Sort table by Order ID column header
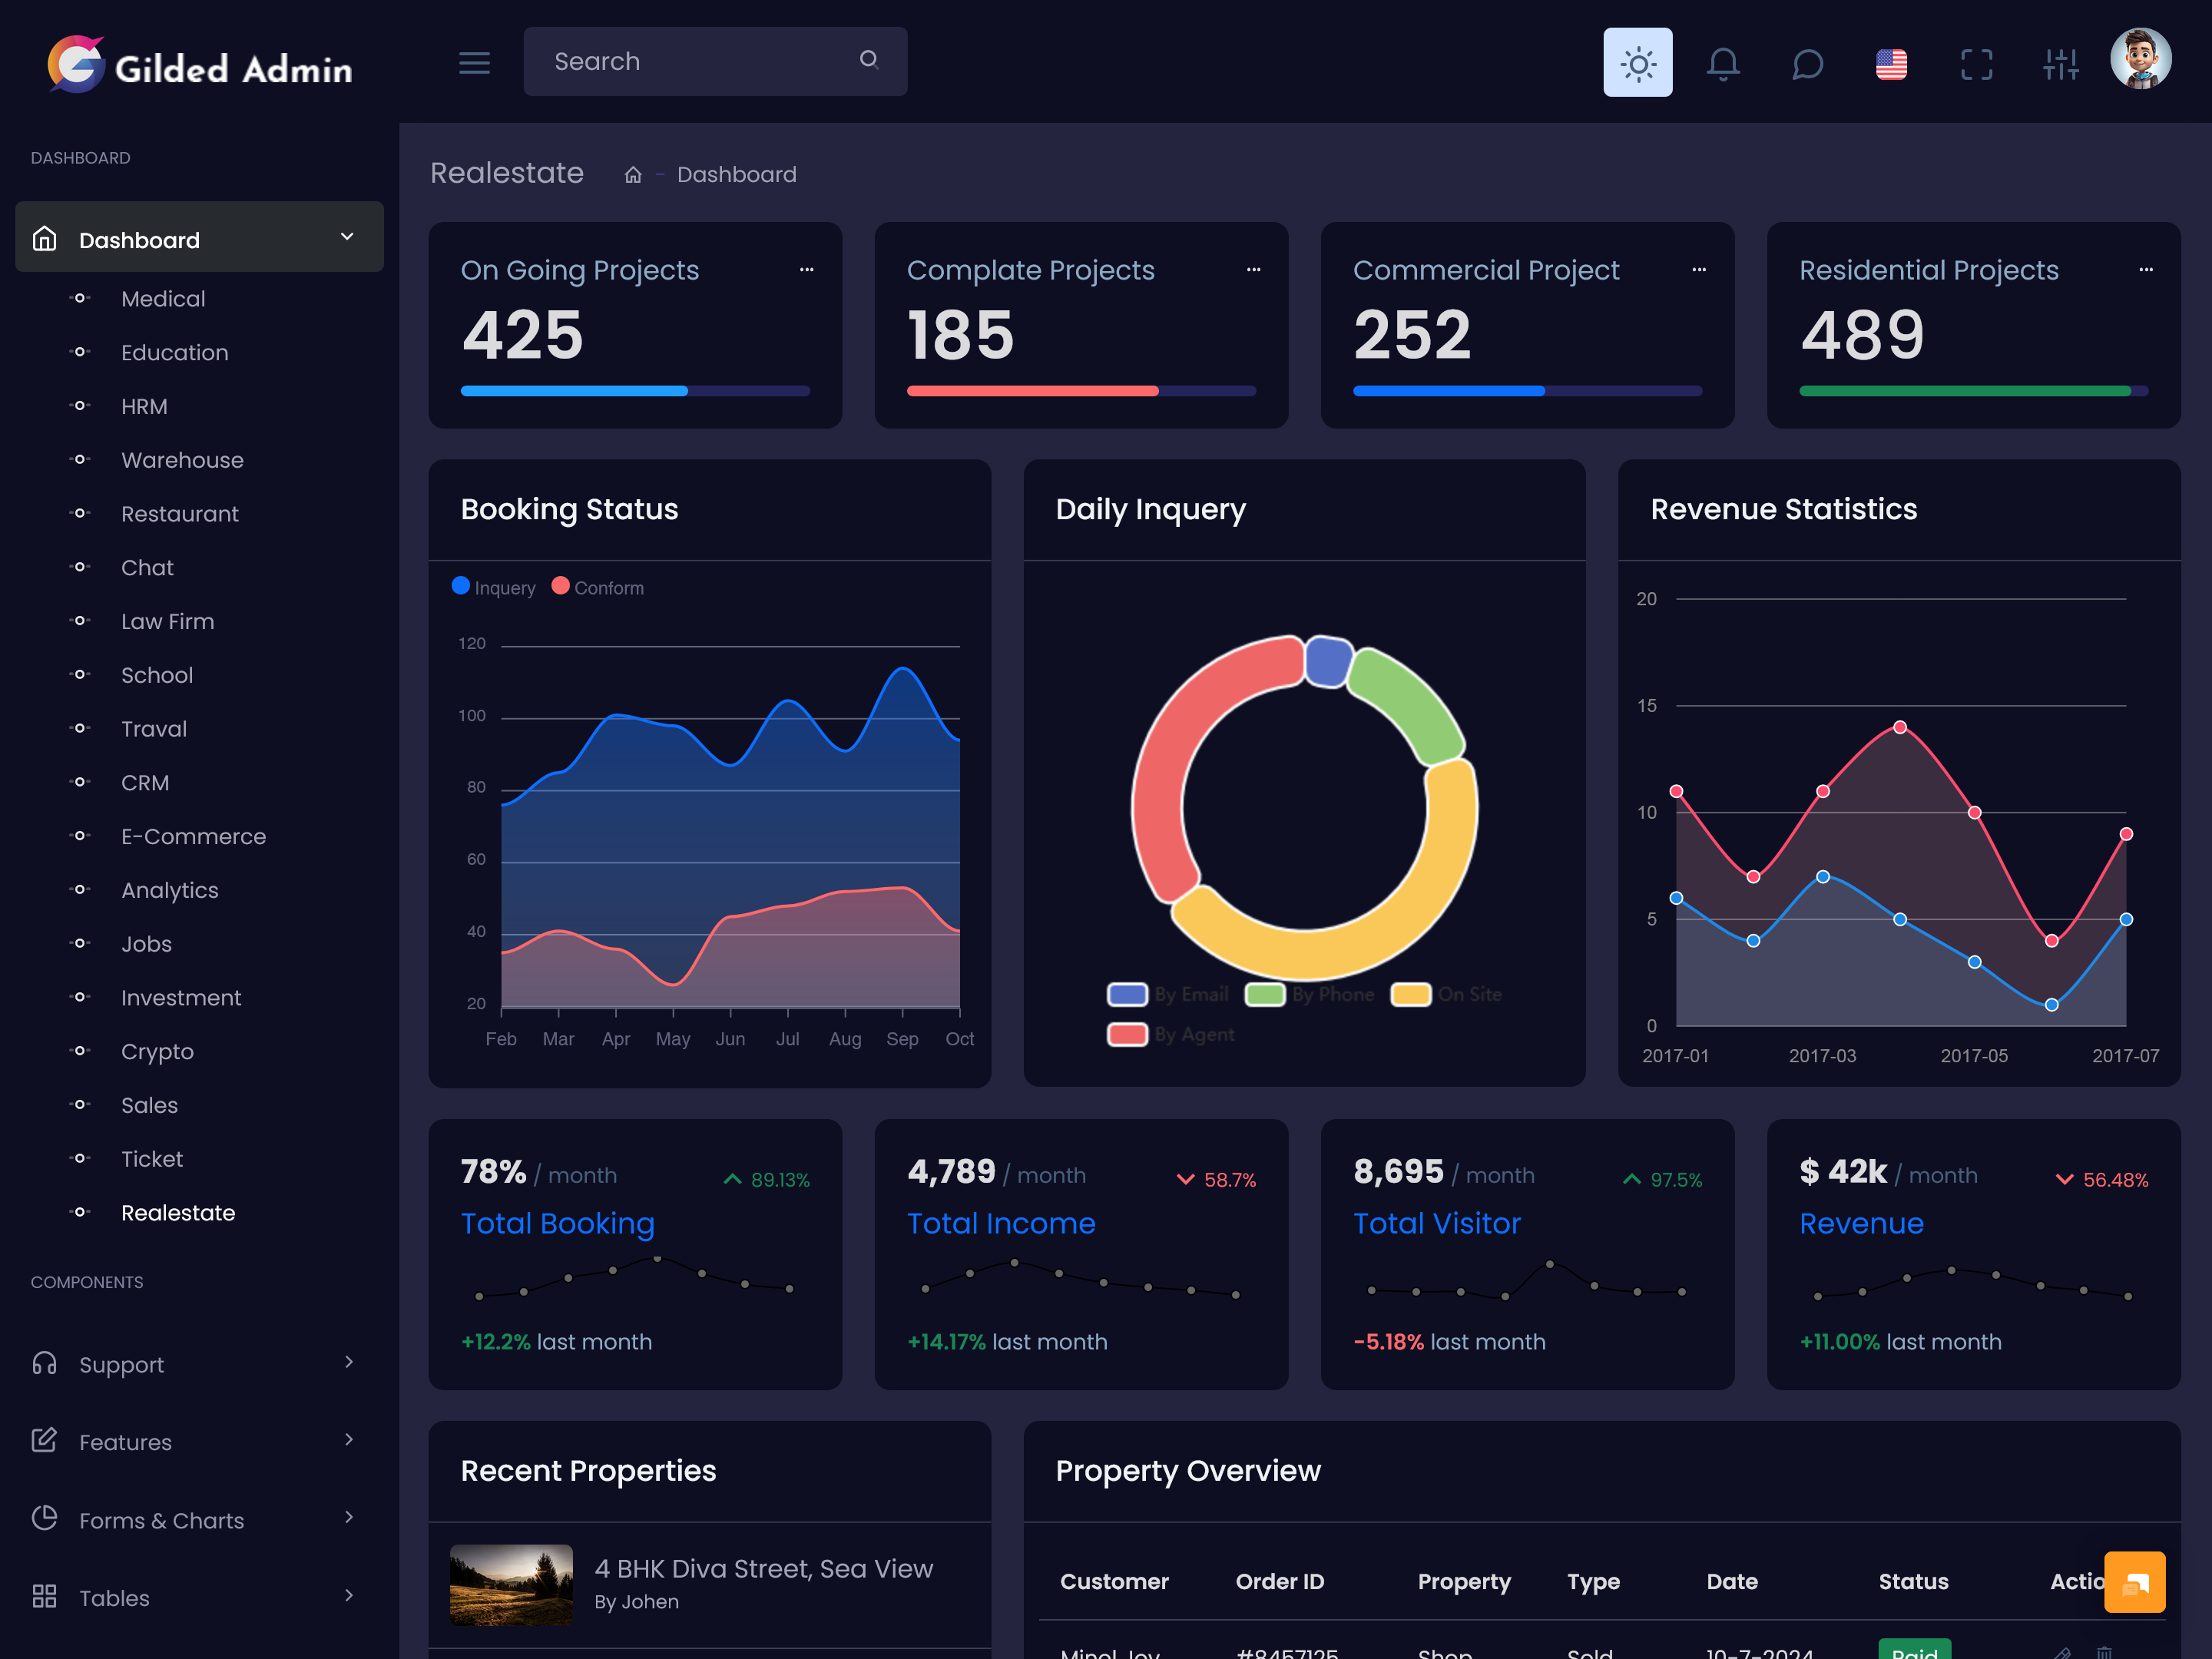2212x1659 pixels. coord(1280,1582)
